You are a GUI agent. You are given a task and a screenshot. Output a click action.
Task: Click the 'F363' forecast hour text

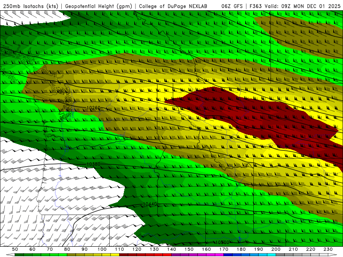(x=256, y=6)
